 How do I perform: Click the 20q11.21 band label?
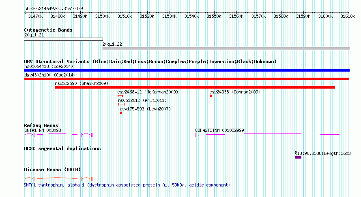pos(34,35)
